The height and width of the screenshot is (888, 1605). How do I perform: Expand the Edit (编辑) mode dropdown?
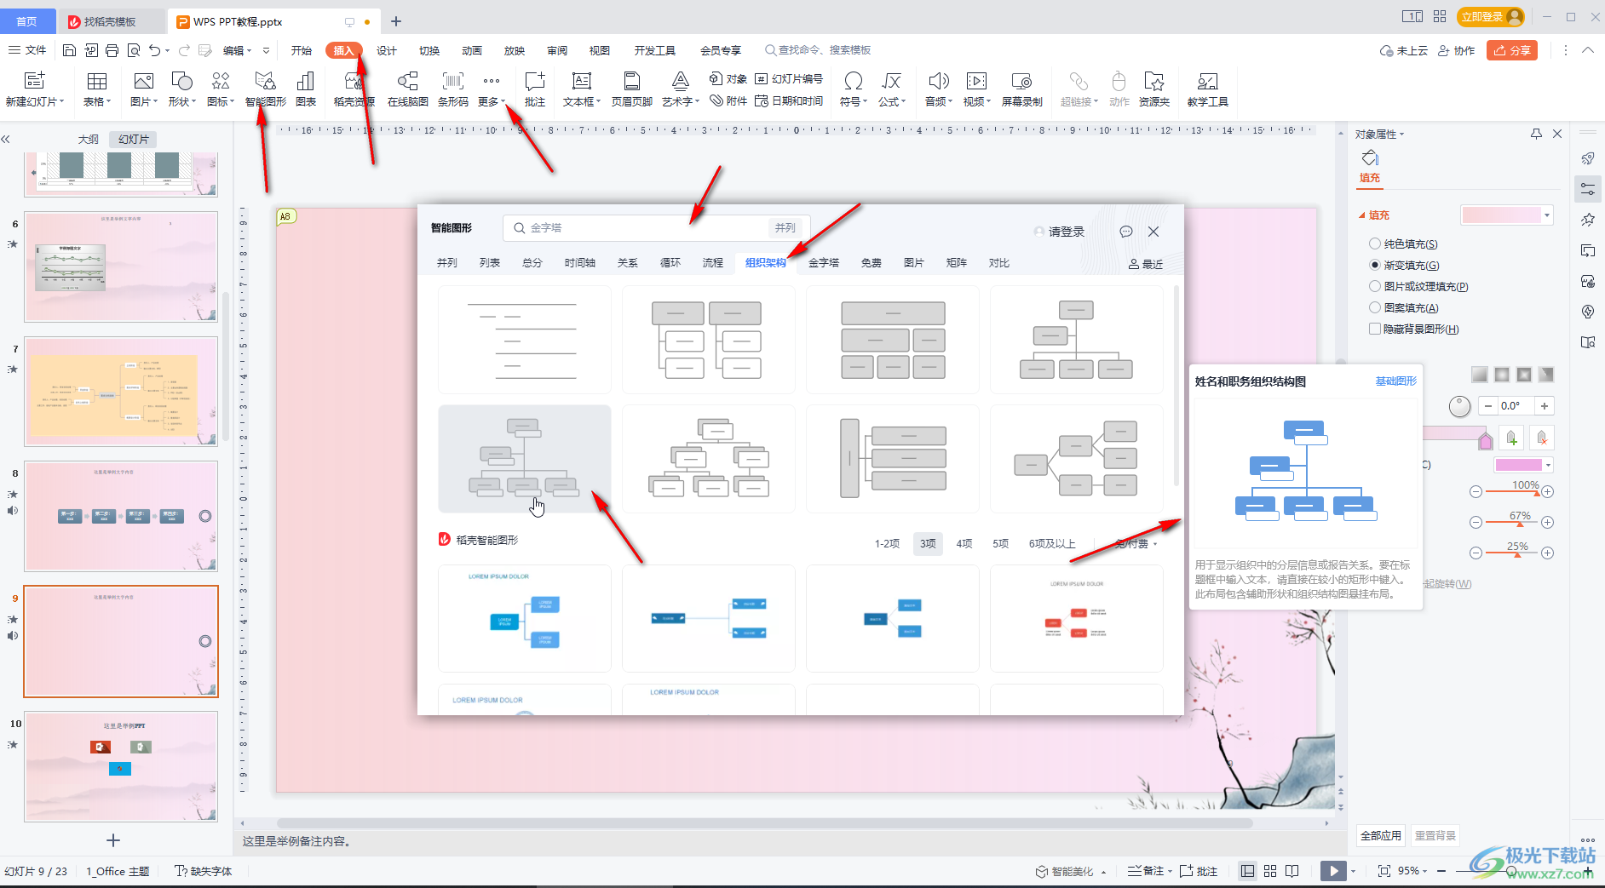point(237,50)
